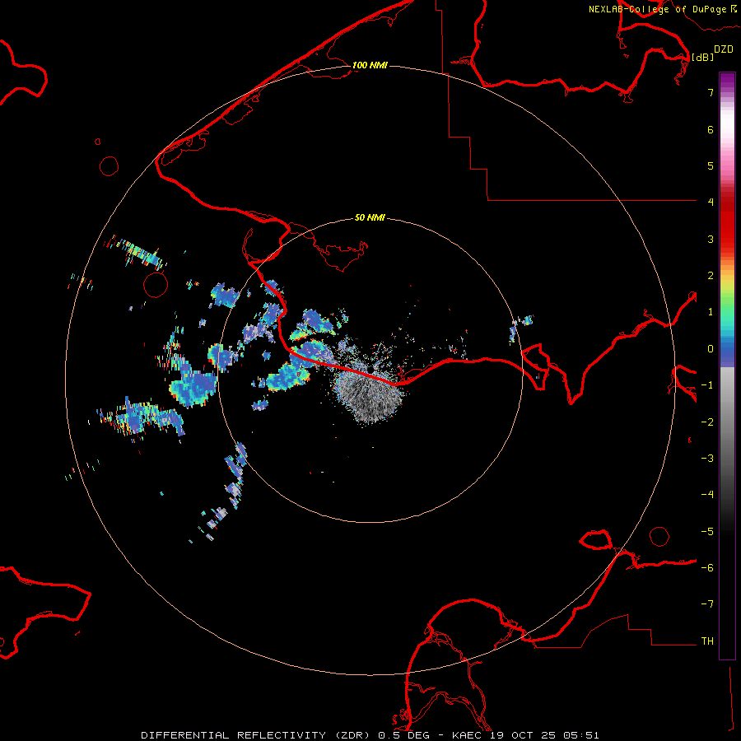
Task: Click the -2 value on color scale
Action: click(x=707, y=422)
